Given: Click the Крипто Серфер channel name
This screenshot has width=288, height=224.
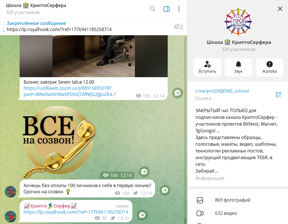Looking at the screenshot, I should tap(50, 206).
